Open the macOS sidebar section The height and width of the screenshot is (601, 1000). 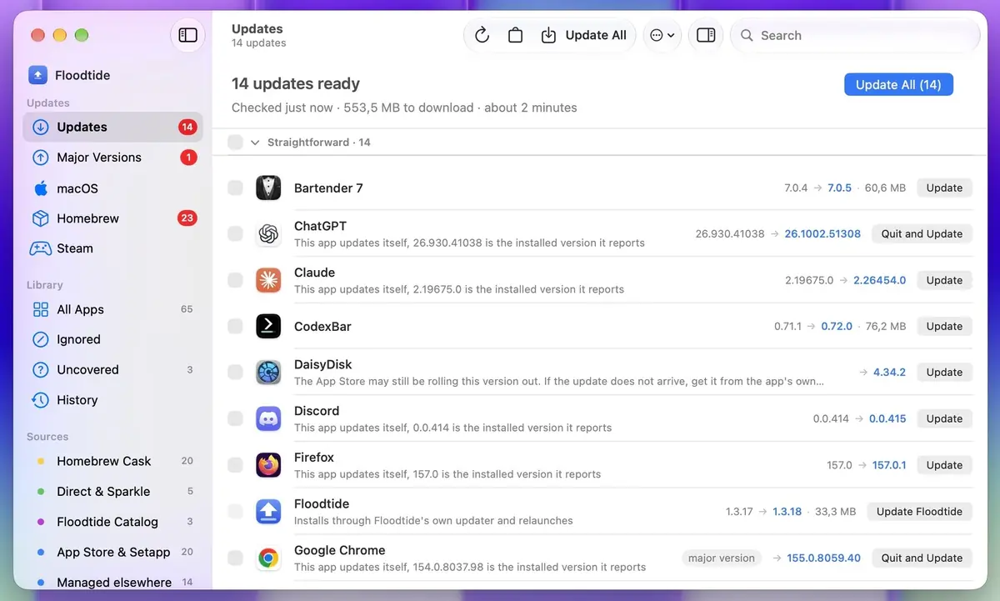click(113, 188)
